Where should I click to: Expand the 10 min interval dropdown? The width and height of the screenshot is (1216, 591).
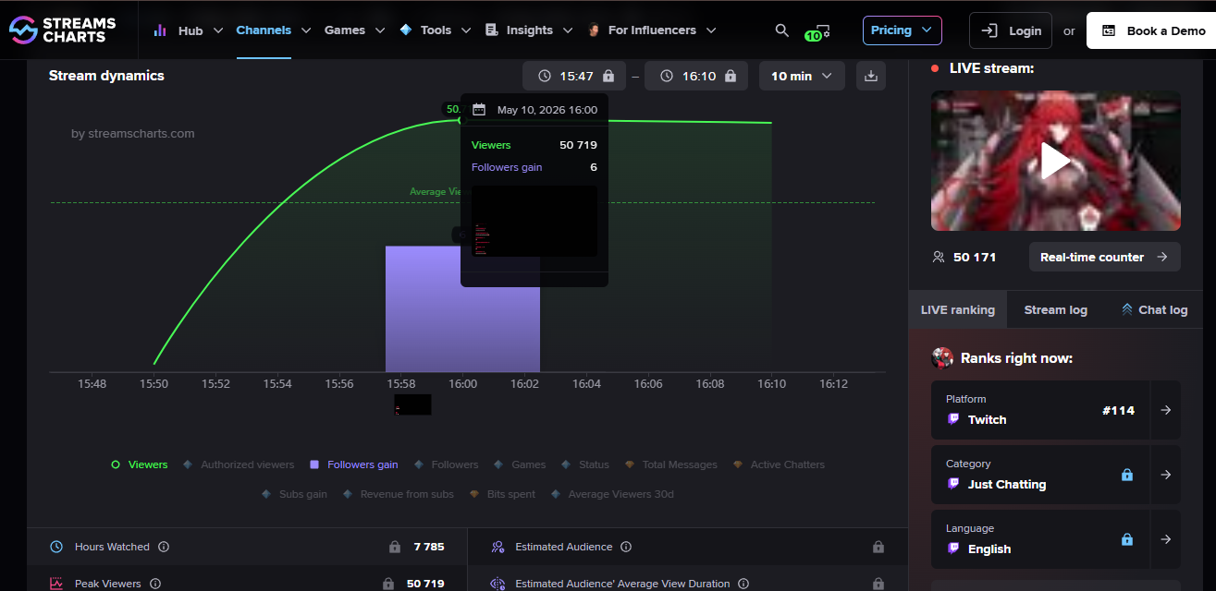point(802,76)
